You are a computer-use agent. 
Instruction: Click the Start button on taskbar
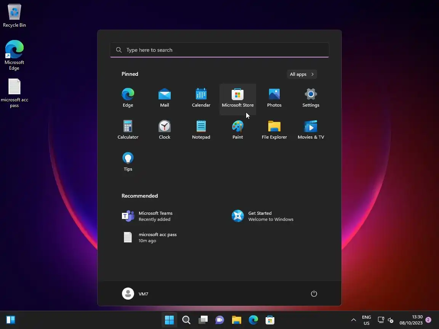(169, 320)
